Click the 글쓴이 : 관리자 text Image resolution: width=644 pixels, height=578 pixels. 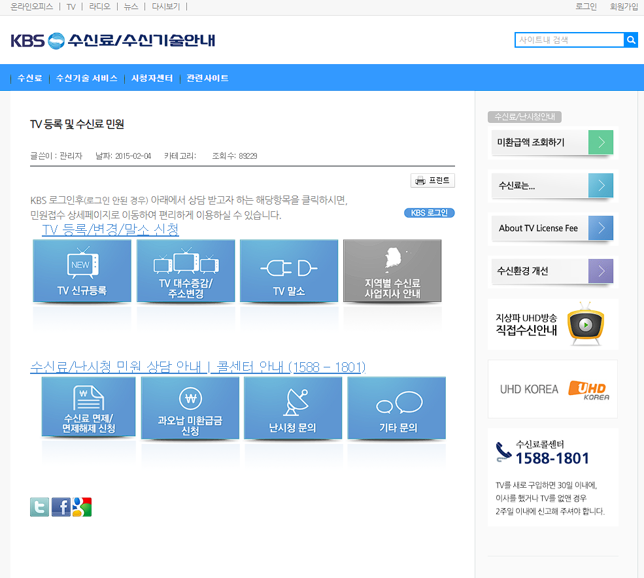click(56, 156)
